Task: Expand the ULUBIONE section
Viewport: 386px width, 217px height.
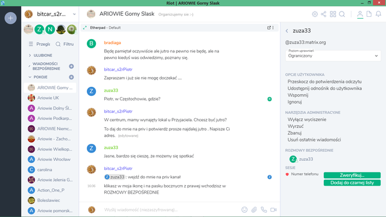Action: pos(30,55)
